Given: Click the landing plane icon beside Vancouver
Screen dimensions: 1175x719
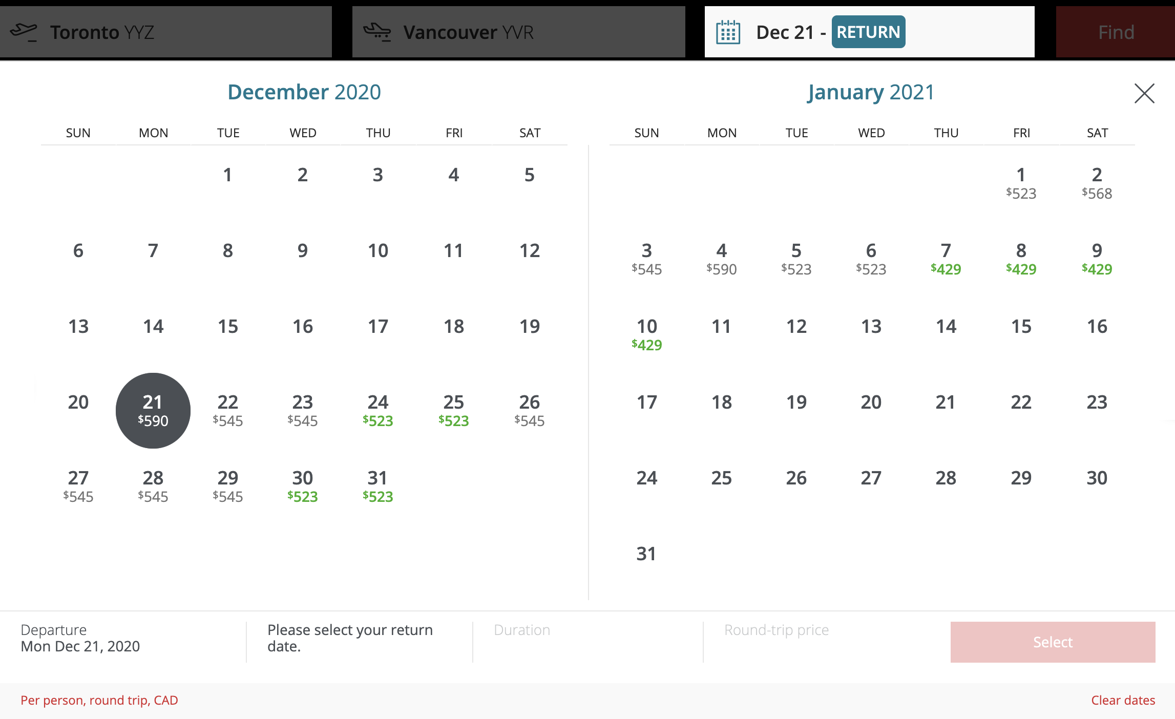Looking at the screenshot, I should tap(377, 32).
